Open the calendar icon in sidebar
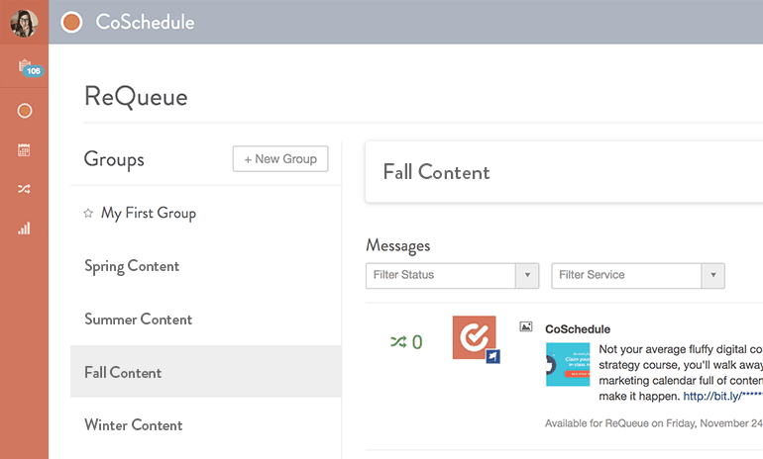The width and height of the screenshot is (763, 459). click(x=24, y=149)
